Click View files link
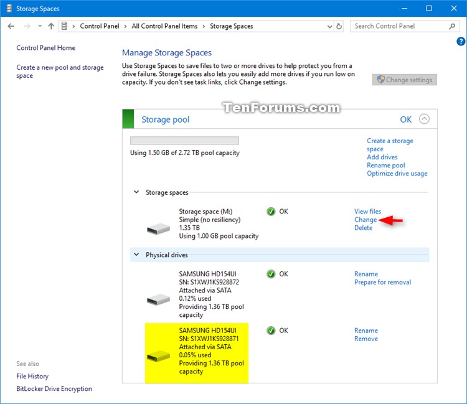This screenshot has height=404, width=467. 367,212
